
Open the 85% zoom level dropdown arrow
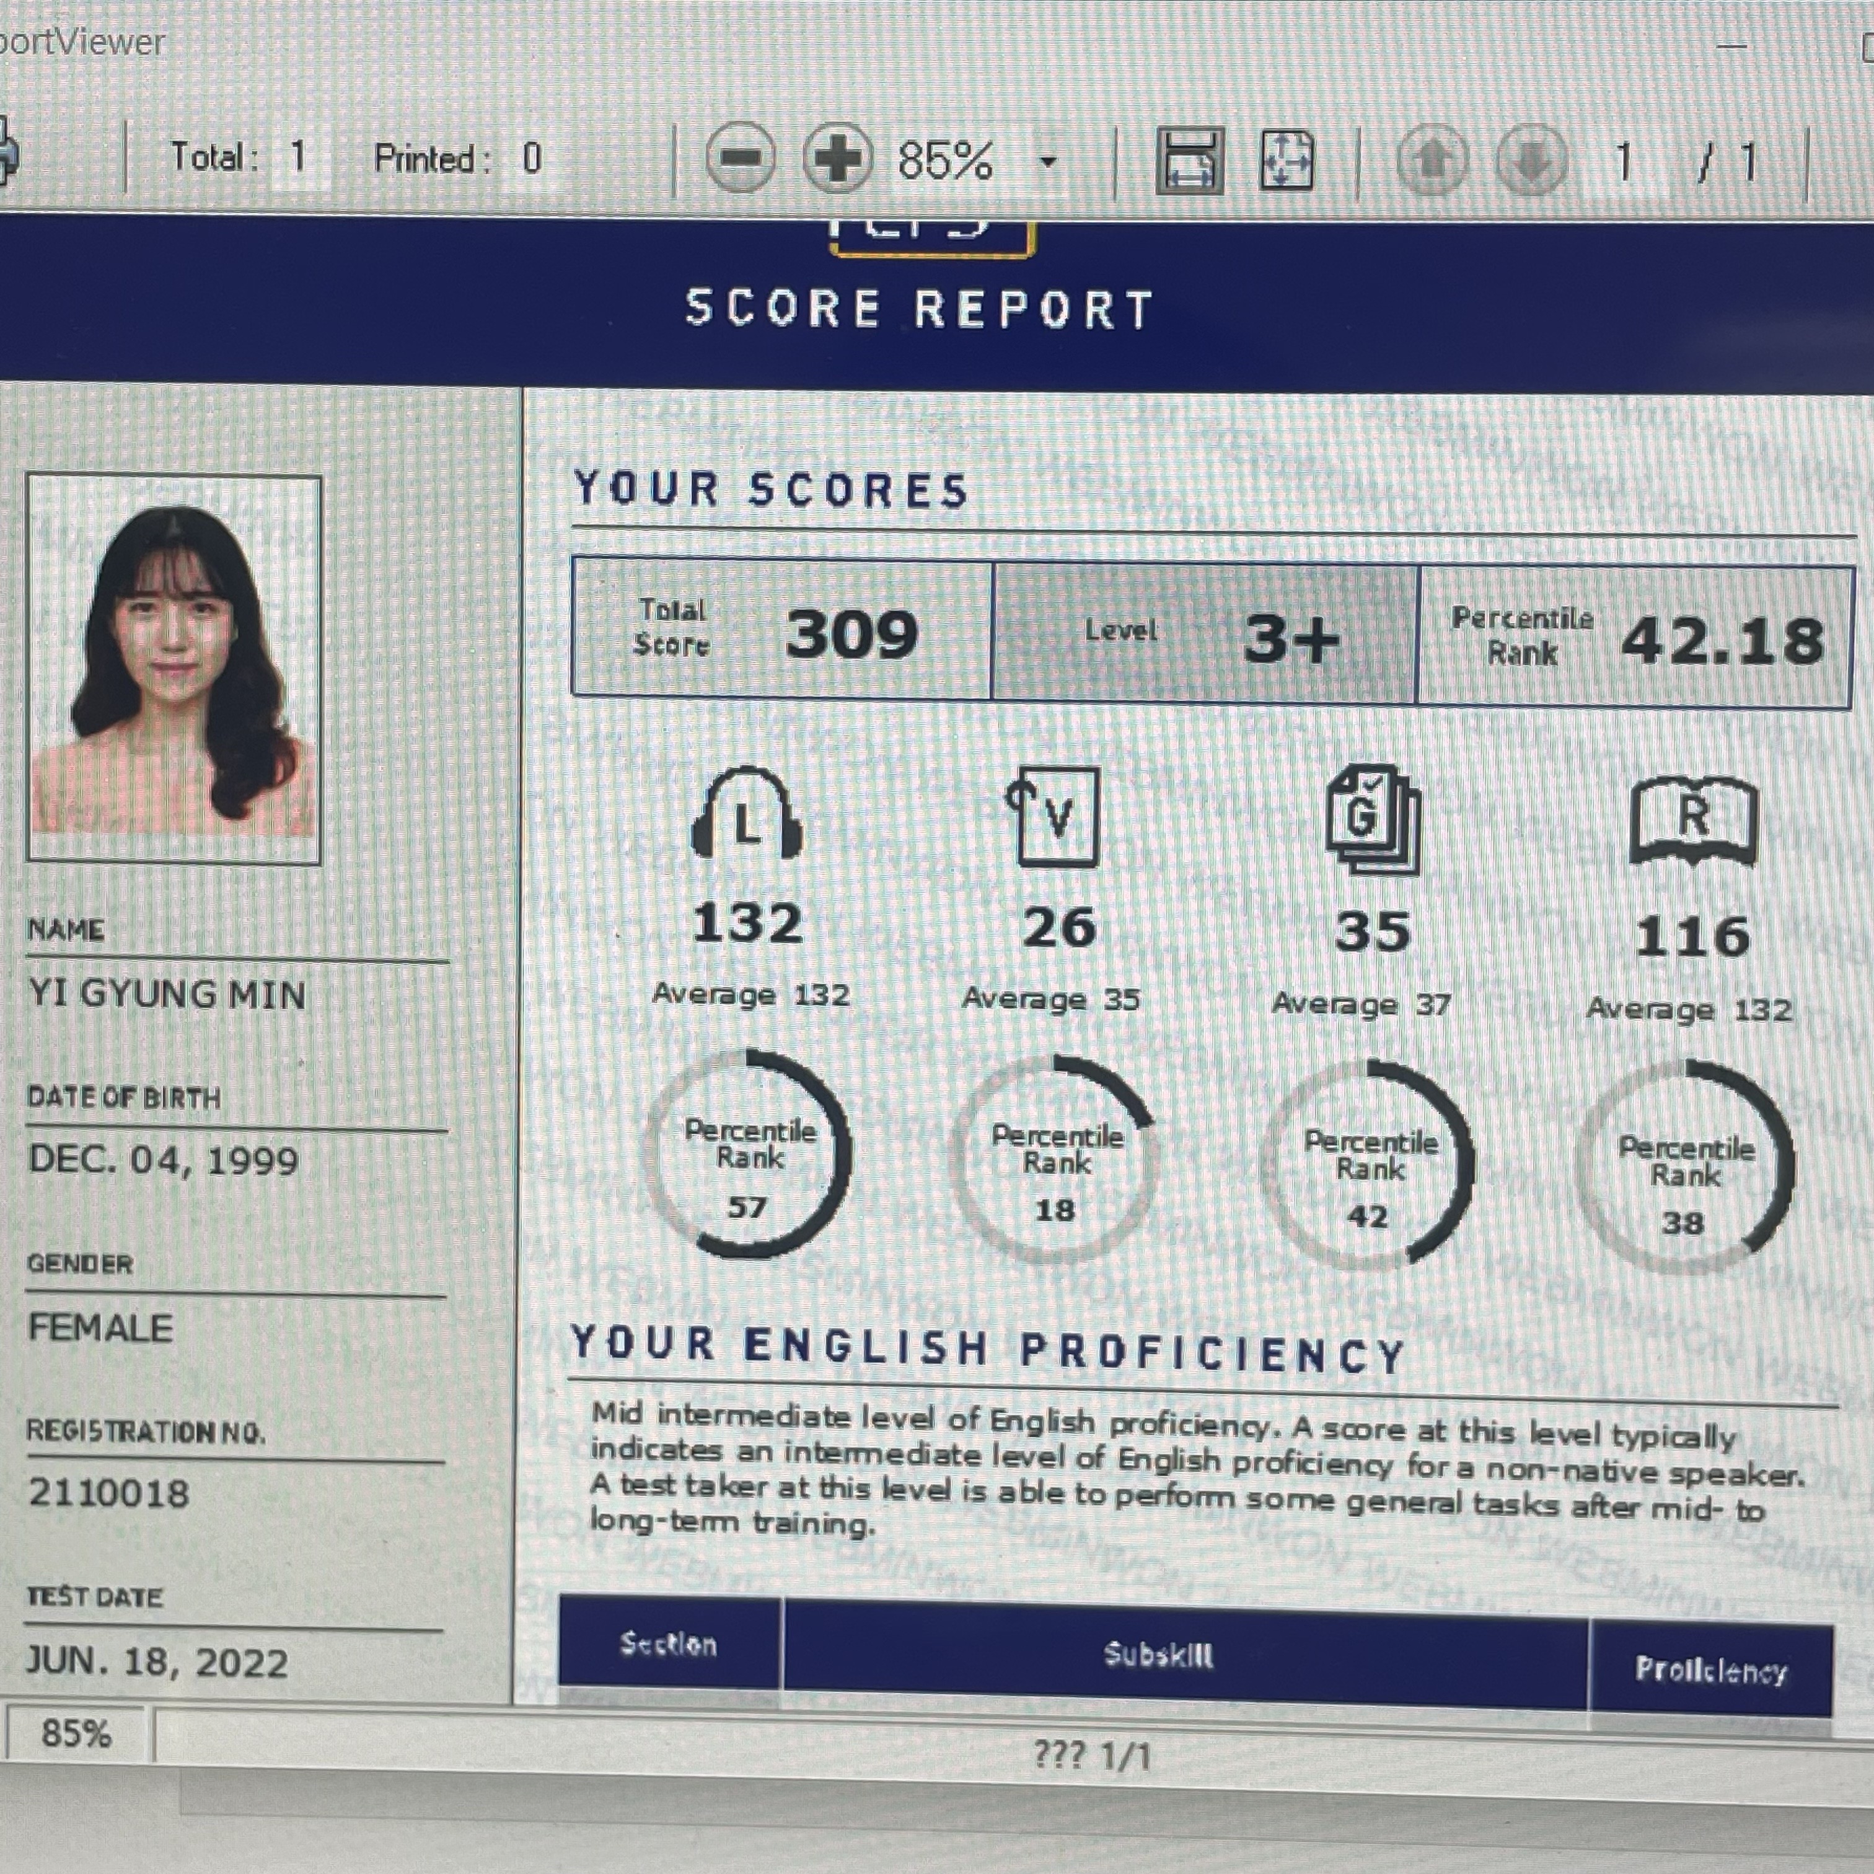[1047, 161]
